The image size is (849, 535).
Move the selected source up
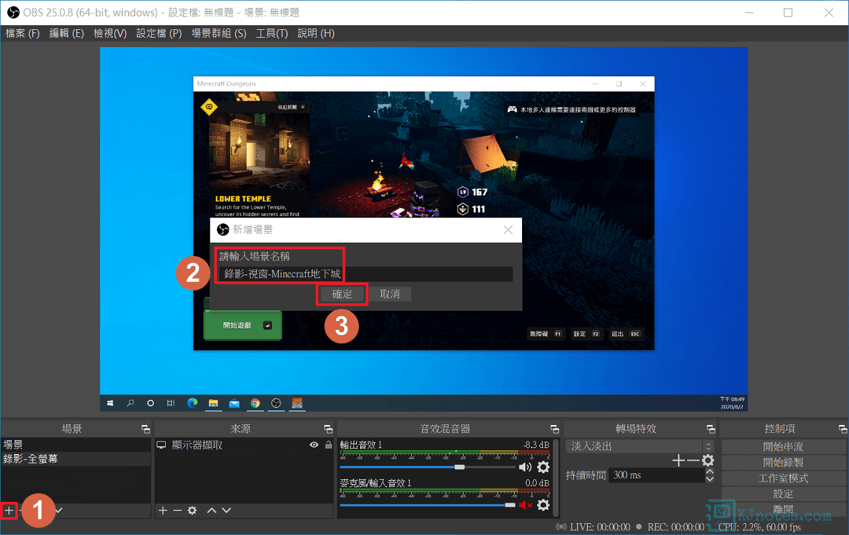click(x=212, y=510)
